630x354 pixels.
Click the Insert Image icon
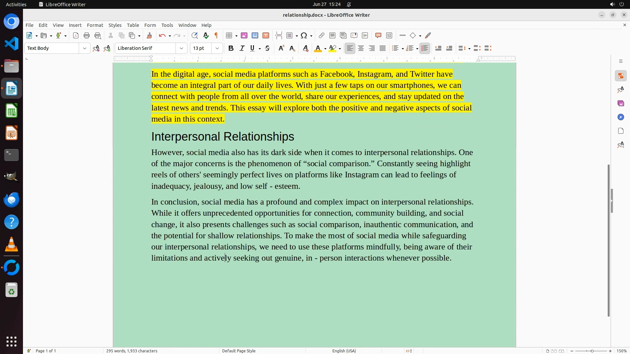pyautogui.click(x=244, y=35)
